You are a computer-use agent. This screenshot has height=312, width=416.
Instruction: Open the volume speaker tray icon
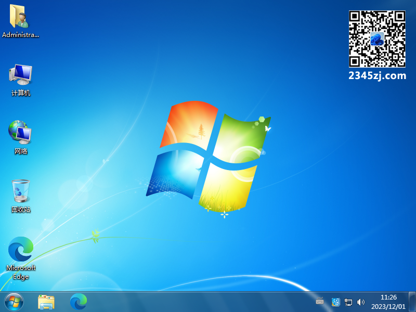pyautogui.click(x=360, y=302)
